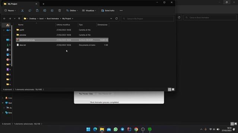Open WhatsApp from taskbar
The height and width of the screenshot is (133, 238).
click(116, 129)
